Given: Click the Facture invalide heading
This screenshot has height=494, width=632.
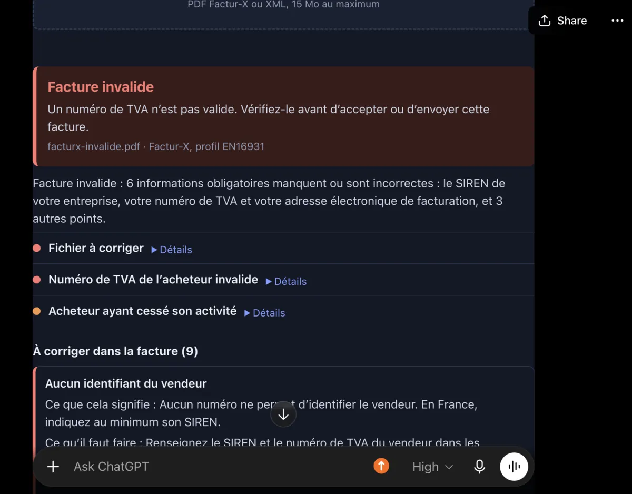Looking at the screenshot, I should [101, 87].
